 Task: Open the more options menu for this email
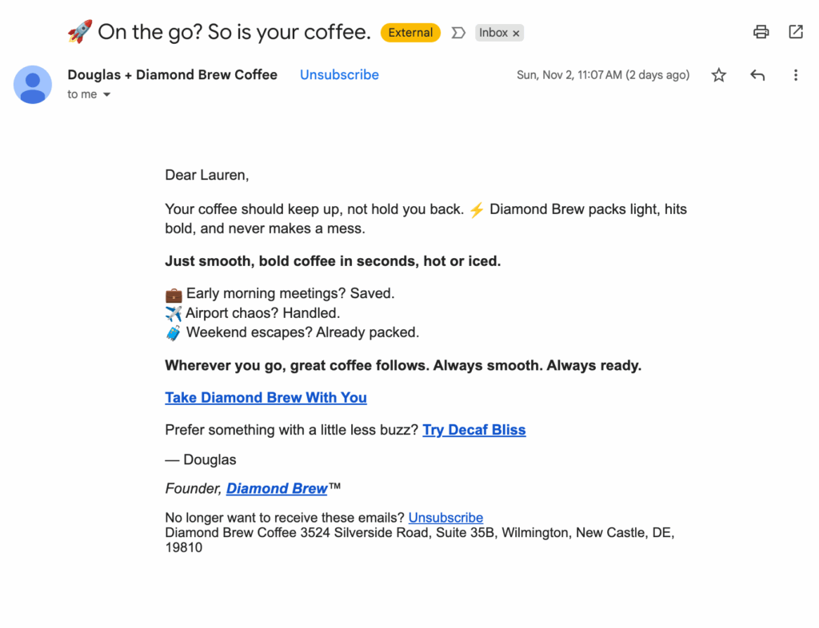tap(796, 74)
